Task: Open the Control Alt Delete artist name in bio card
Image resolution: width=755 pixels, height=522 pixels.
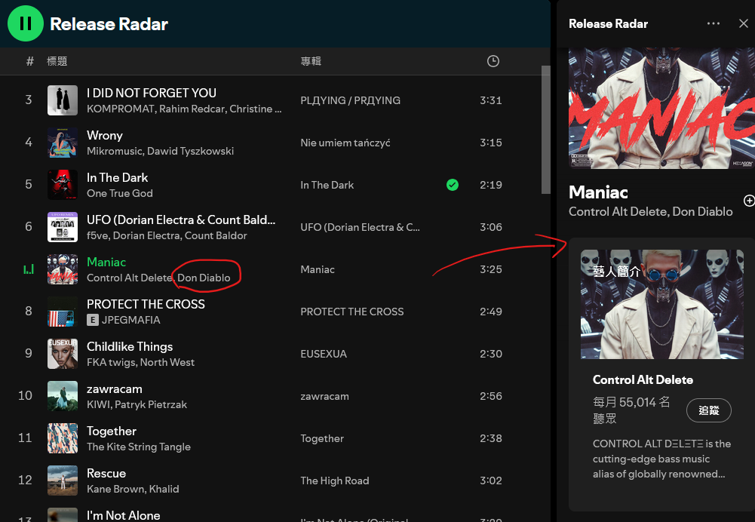Action: pyautogui.click(x=643, y=380)
